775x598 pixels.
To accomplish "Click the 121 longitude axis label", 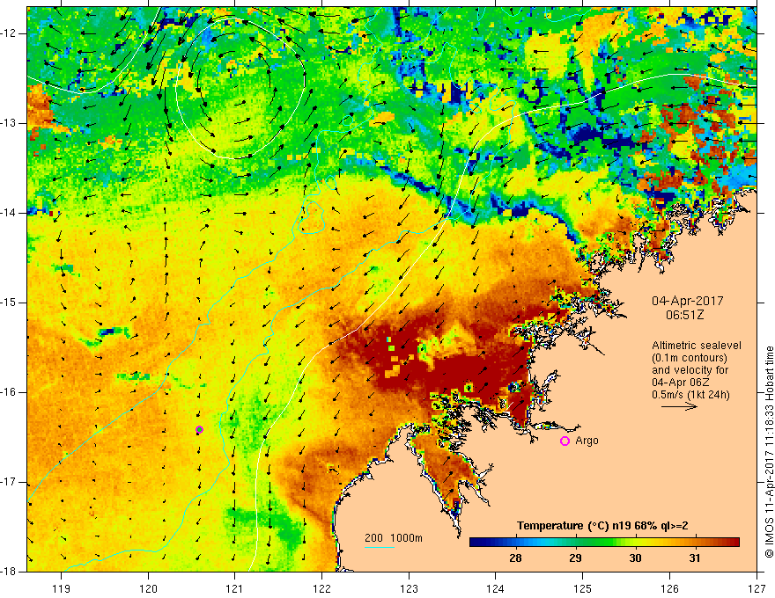I will tap(235, 588).
